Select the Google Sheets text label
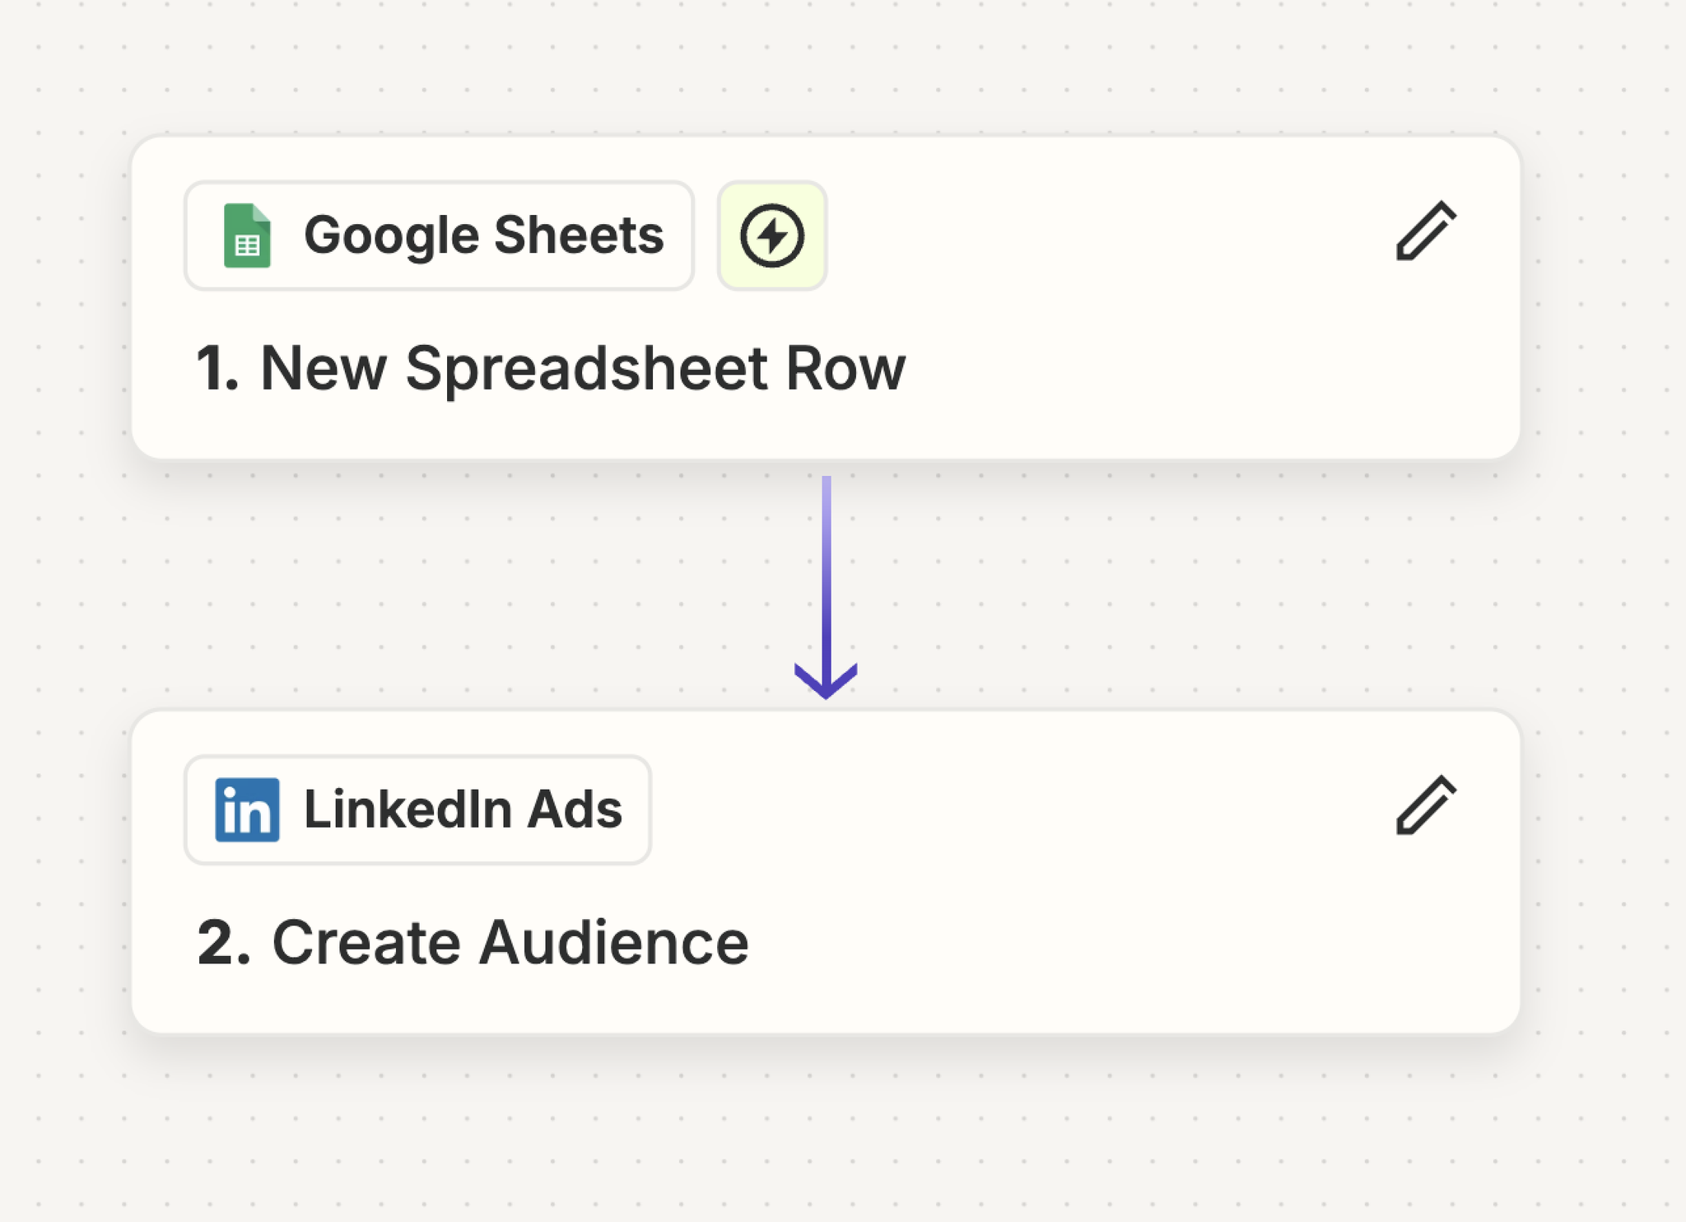The width and height of the screenshot is (1686, 1222). point(483,236)
